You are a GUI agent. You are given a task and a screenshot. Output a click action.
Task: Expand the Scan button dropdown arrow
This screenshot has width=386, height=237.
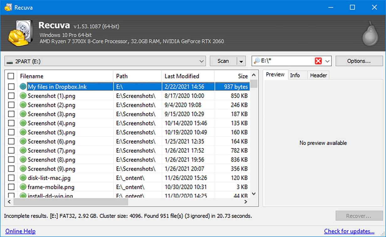(241, 61)
